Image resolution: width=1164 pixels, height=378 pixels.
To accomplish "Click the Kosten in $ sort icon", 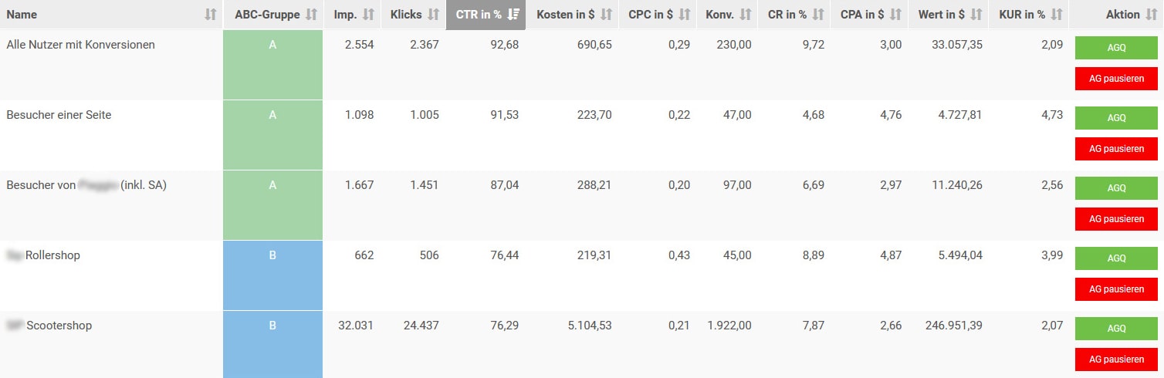I will pos(606,15).
